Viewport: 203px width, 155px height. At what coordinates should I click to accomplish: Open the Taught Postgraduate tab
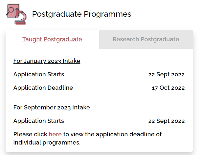(52, 39)
